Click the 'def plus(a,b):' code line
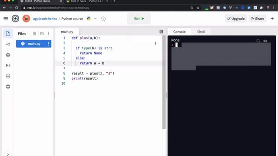278x156 pixels. 86,38
